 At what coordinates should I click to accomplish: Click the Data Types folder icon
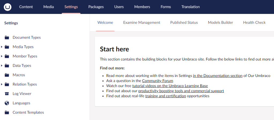tap(7, 66)
